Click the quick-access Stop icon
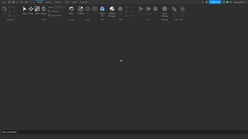The image size is (248, 139). click(26, 2)
